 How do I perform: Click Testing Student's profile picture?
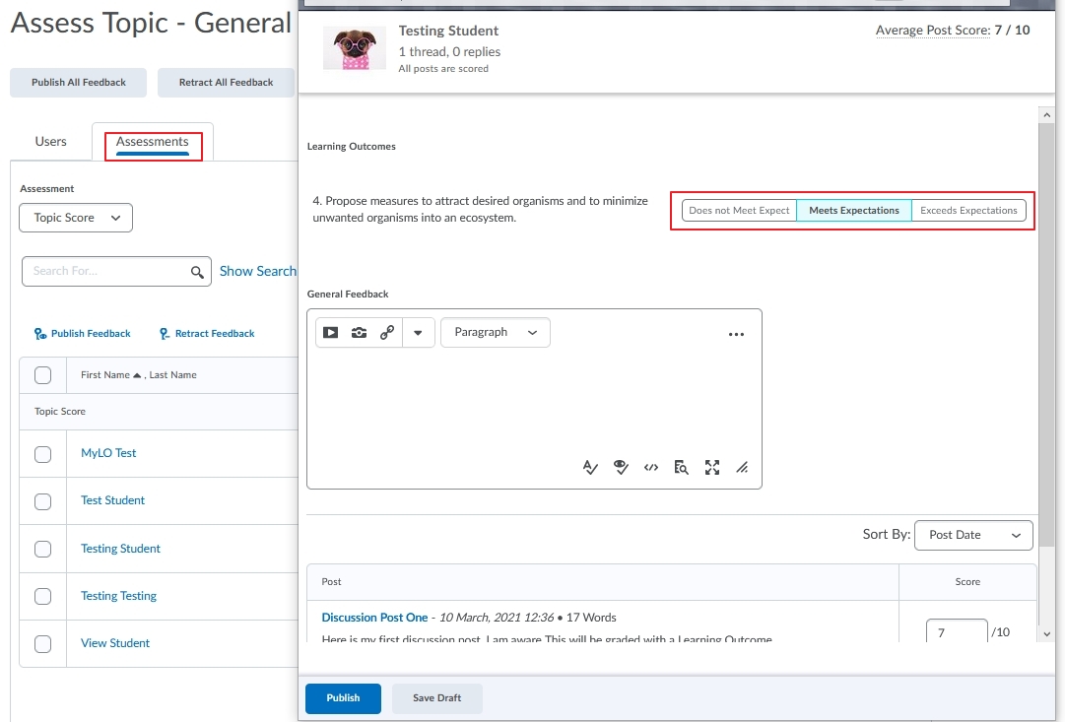click(x=355, y=48)
